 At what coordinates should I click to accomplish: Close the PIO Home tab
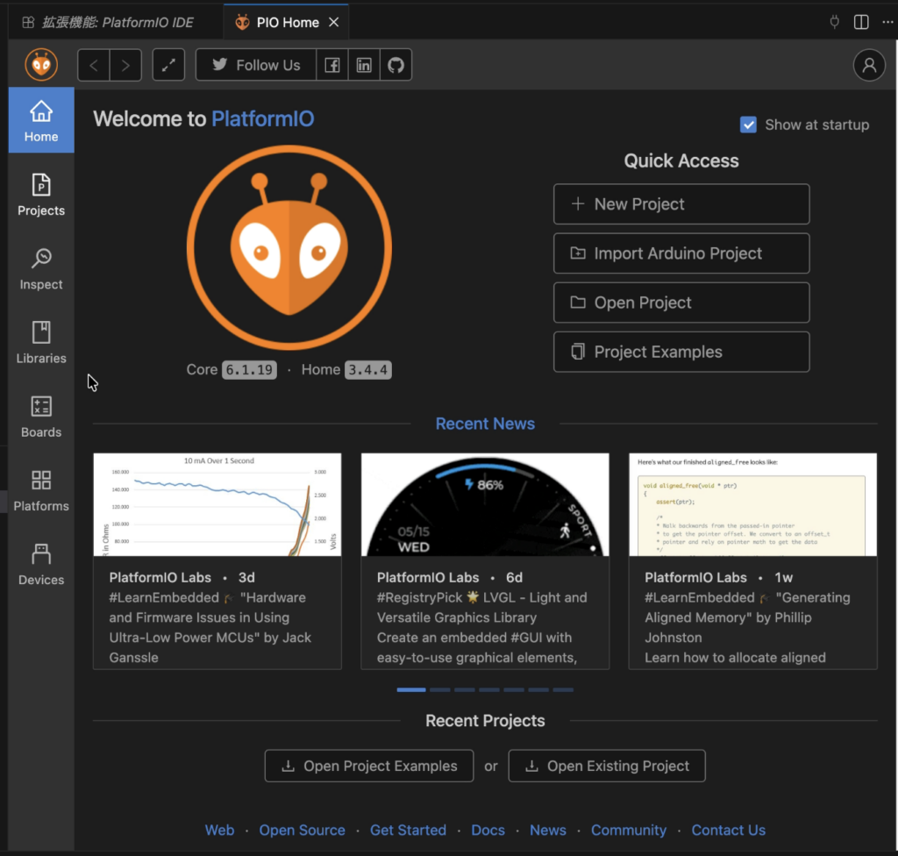point(333,22)
